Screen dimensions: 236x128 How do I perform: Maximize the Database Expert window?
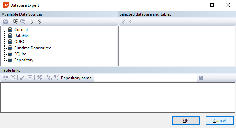tap(212, 5)
